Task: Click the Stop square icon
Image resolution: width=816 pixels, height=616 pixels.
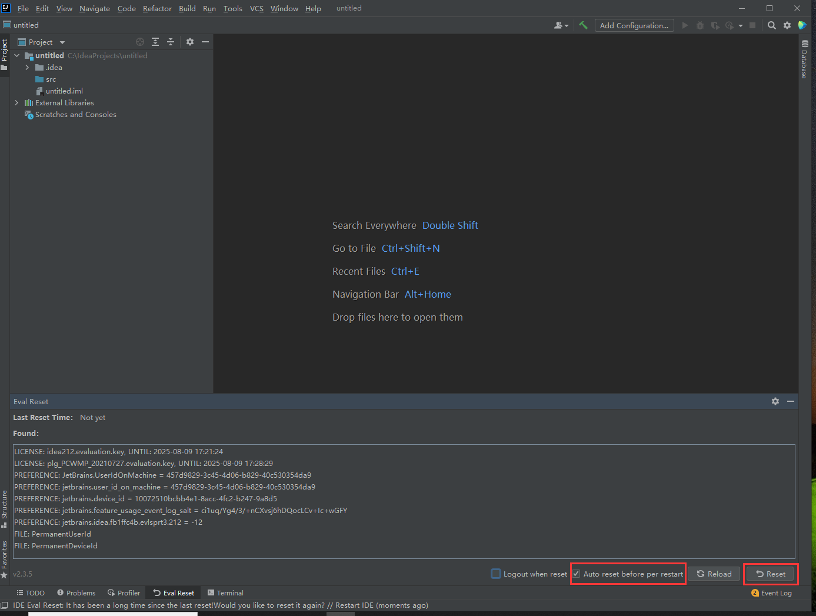Action: pyautogui.click(x=752, y=25)
